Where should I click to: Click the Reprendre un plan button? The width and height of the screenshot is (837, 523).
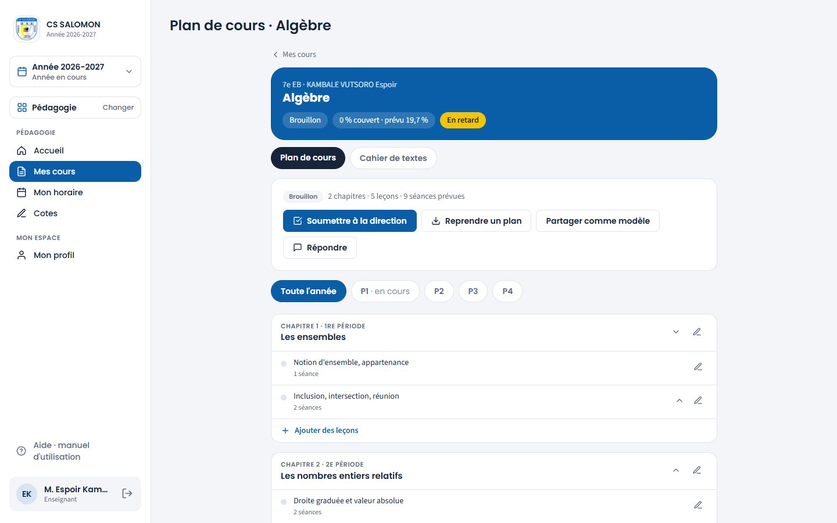coord(476,221)
